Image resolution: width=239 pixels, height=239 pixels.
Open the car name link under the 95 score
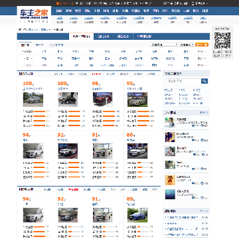[134, 89]
